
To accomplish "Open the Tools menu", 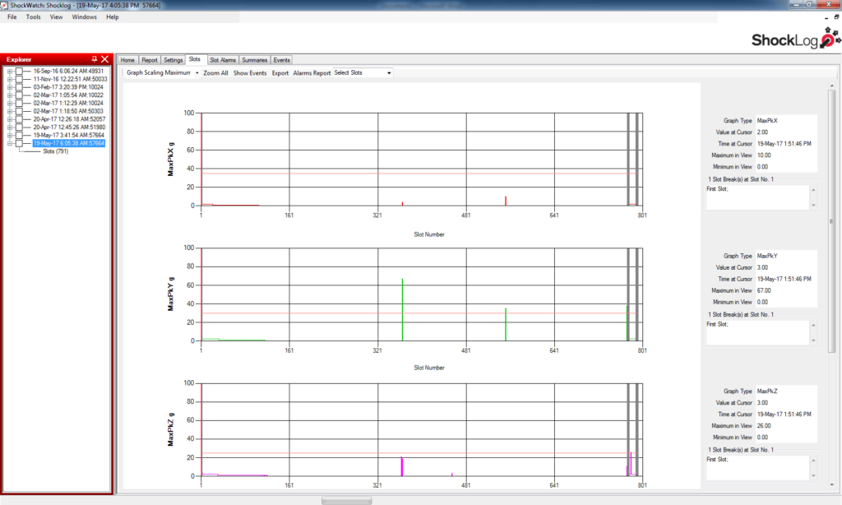I will [33, 17].
